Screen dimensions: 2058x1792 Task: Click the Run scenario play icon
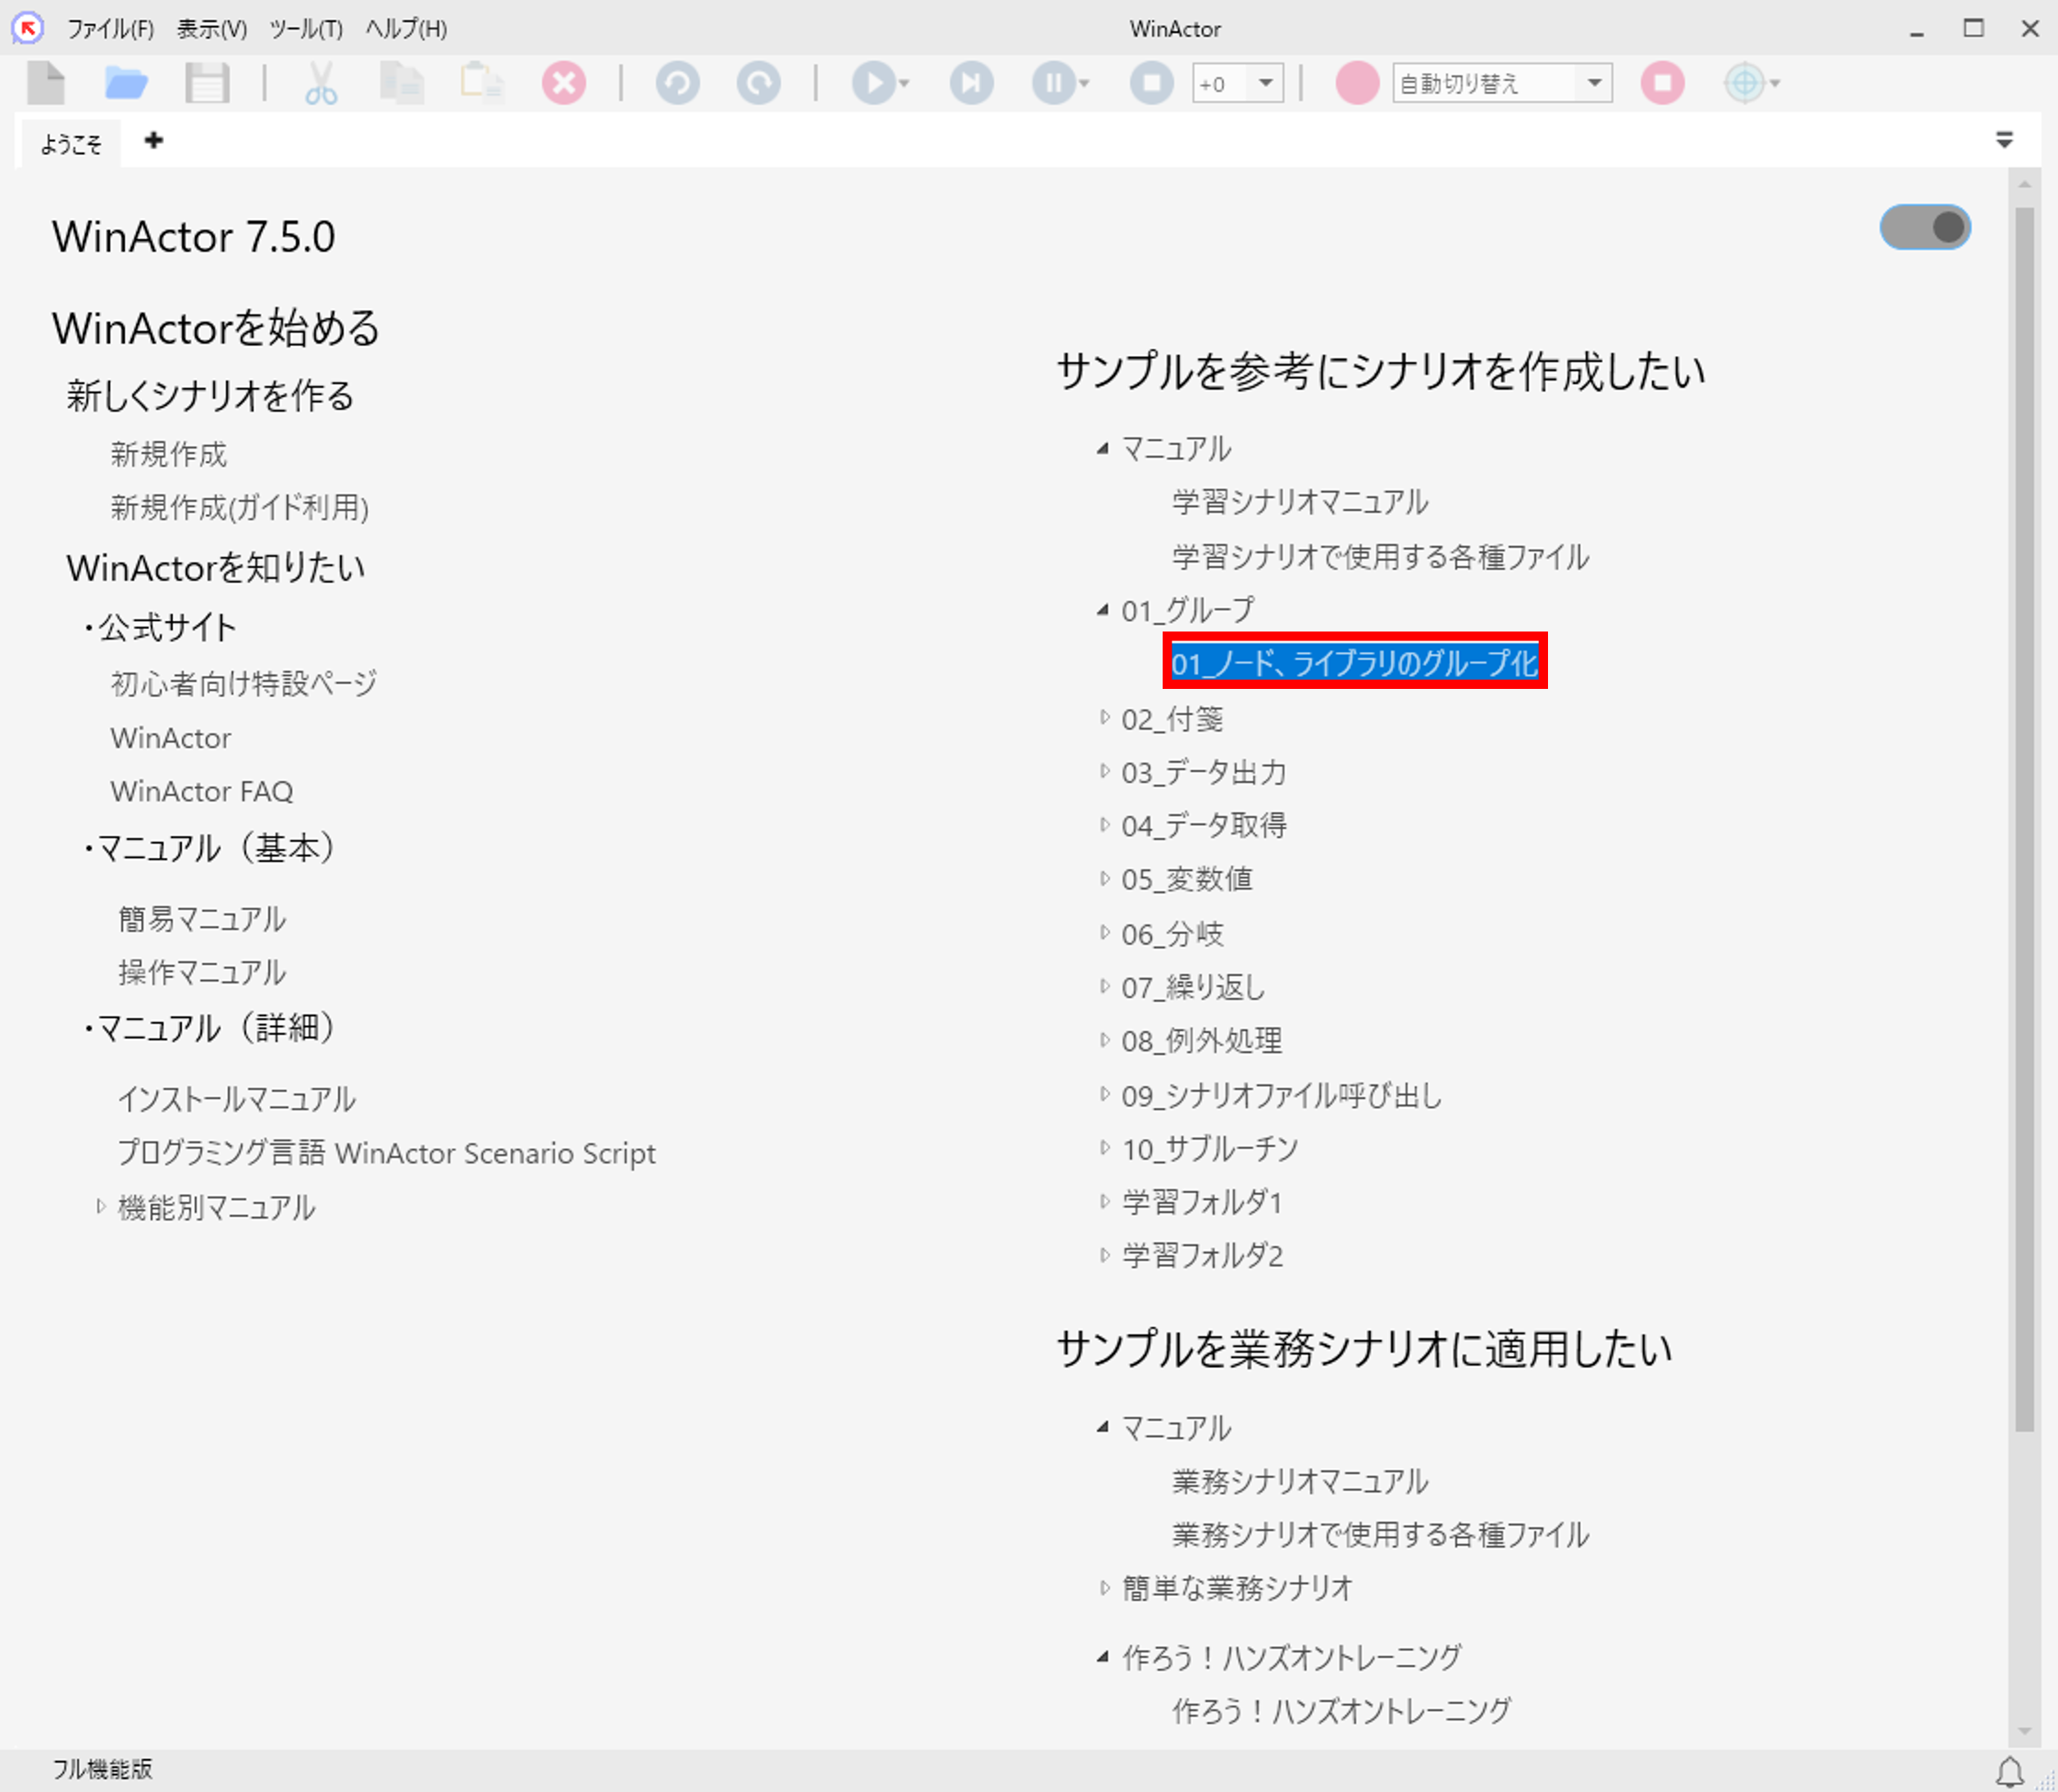pyautogui.click(x=873, y=83)
